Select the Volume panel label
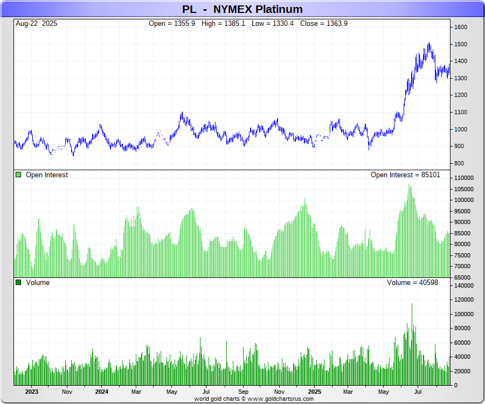The height and width of the screenshot is (404, 485). coord(38,282)
